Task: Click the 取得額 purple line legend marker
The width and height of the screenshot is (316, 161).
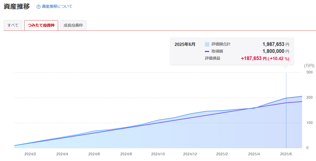Action: tap(207, 51)
